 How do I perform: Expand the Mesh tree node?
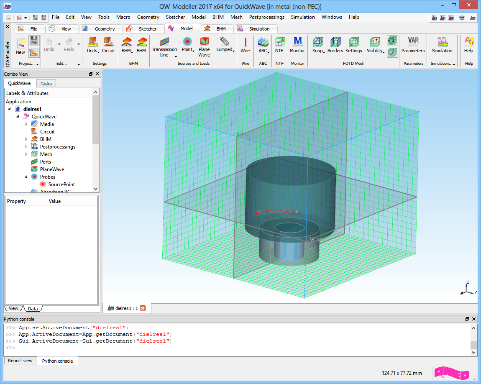(x=26, y=154)
